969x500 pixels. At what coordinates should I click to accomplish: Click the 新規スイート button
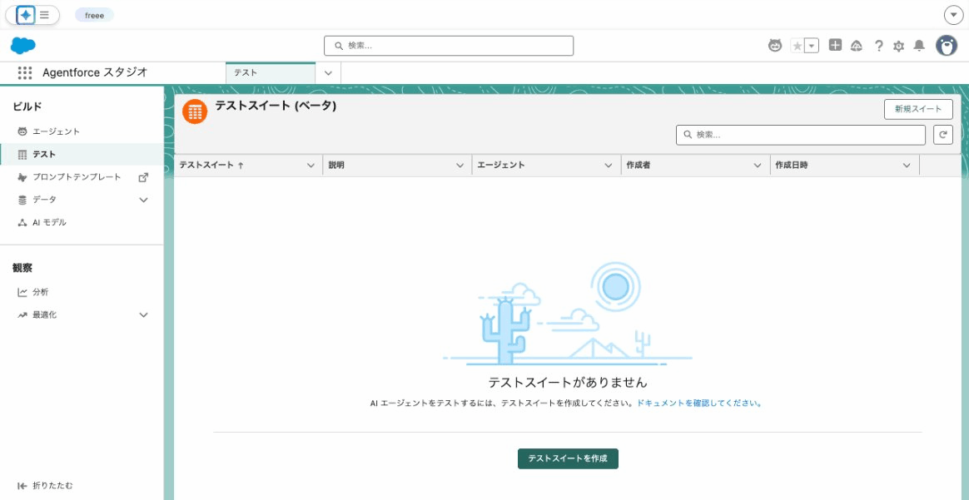[x=917, y=108]
